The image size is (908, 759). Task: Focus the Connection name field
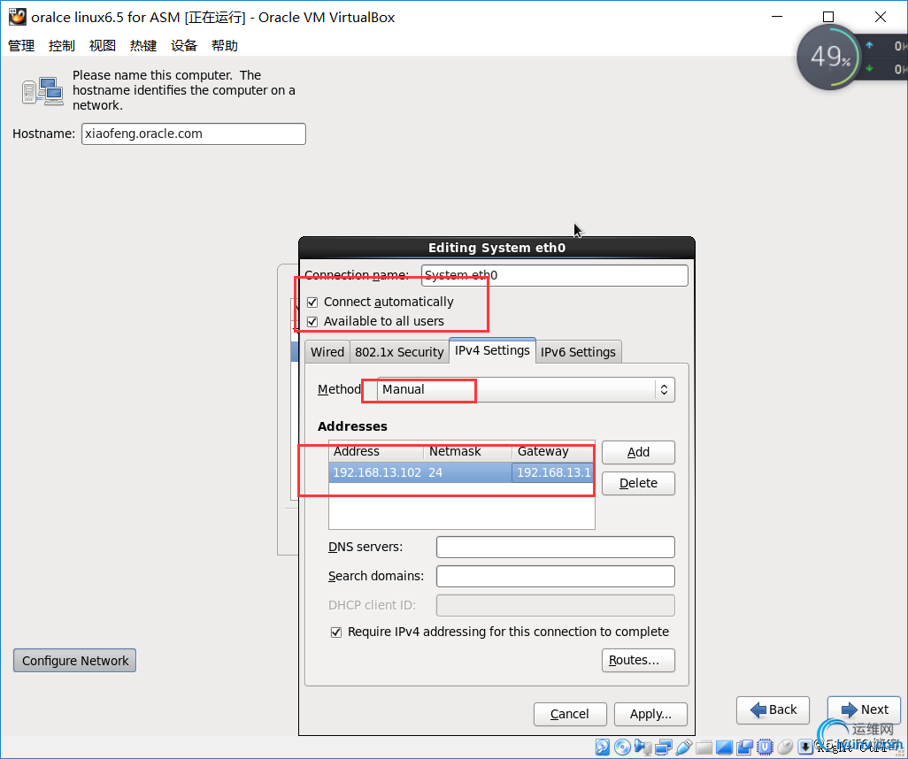click(555, 275)
